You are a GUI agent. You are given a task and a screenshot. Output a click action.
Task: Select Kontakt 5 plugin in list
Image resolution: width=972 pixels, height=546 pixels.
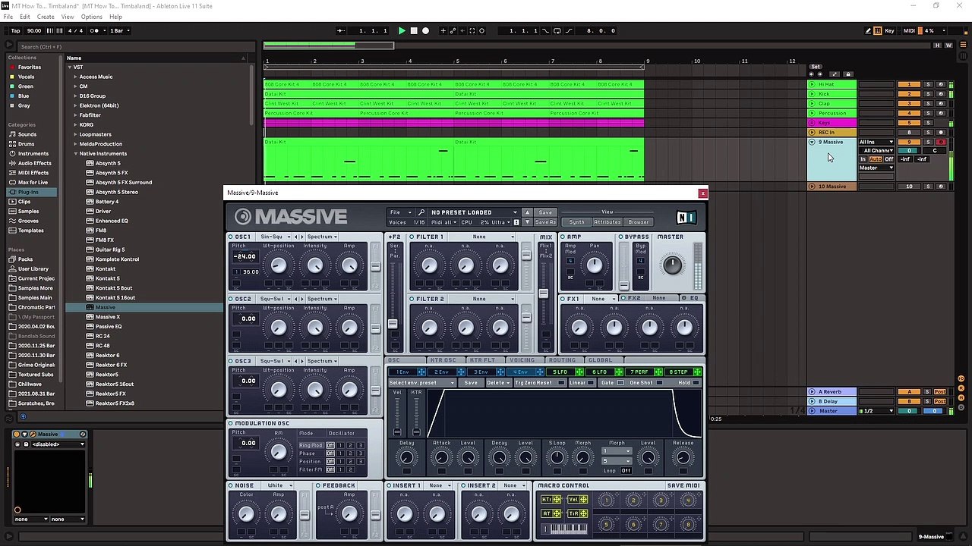[x=107, y=278]
